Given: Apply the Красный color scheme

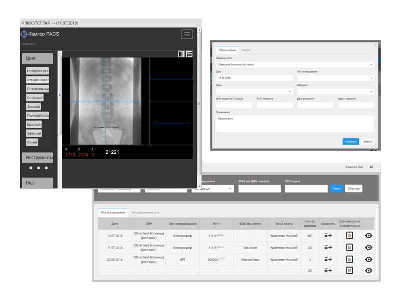Looking at the screenshot, I should [x=34, y=124].
